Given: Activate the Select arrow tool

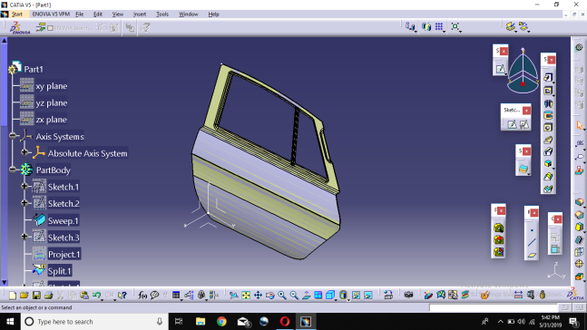Looking at the screenshot, I should [x=580, y=125].
